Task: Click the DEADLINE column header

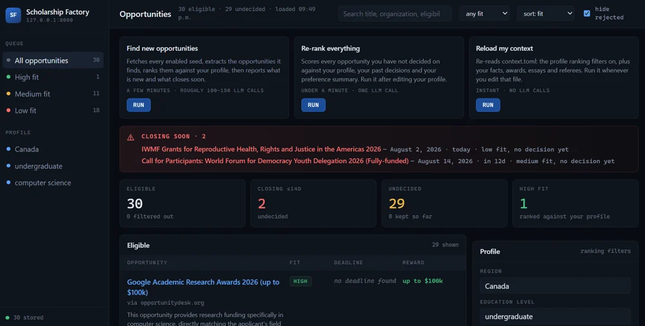Action: point(348,262)
